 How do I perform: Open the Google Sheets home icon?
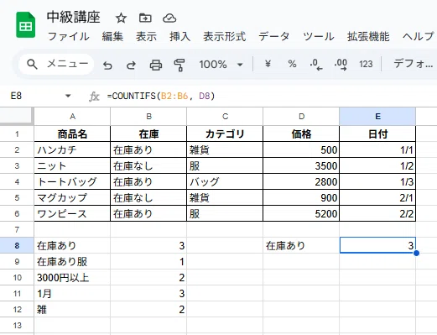tap(25, 24)
